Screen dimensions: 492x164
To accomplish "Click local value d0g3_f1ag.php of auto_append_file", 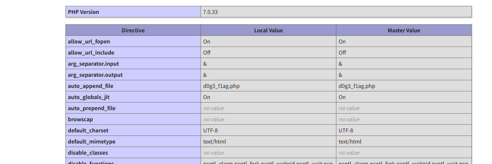I will point(221,86).
